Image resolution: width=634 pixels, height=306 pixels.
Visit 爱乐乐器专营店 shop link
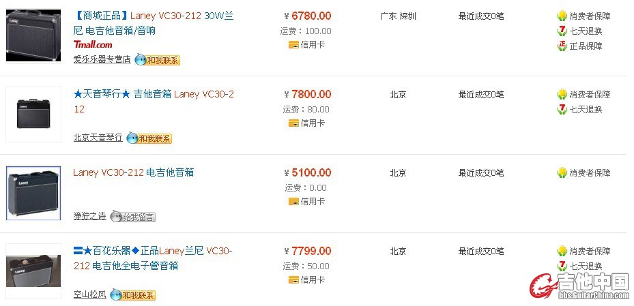point(102,60)
